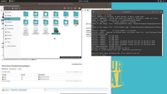Click the Firefox back arrow button

click(x=2, y=10)
